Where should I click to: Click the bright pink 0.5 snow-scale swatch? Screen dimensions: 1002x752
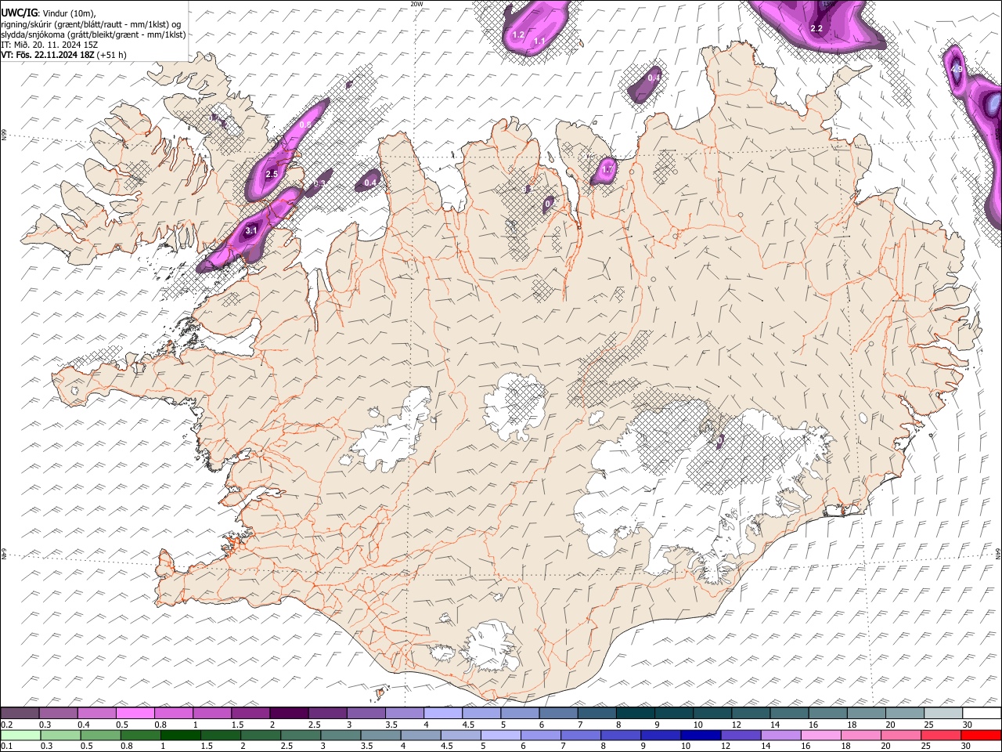tap(135, 713)
